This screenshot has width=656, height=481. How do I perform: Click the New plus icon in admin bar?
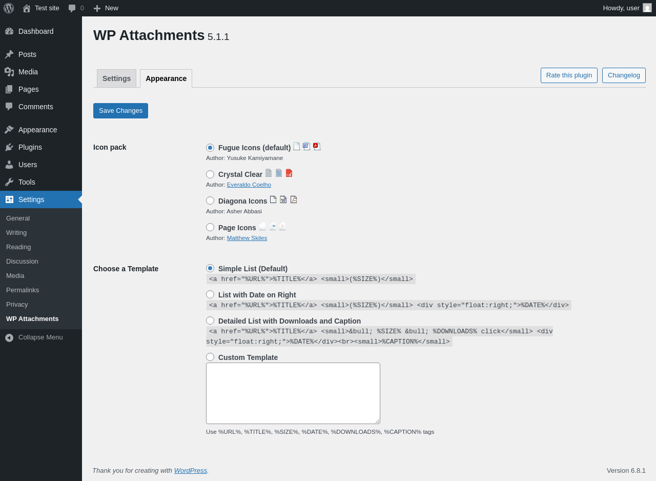click(97, 8)
